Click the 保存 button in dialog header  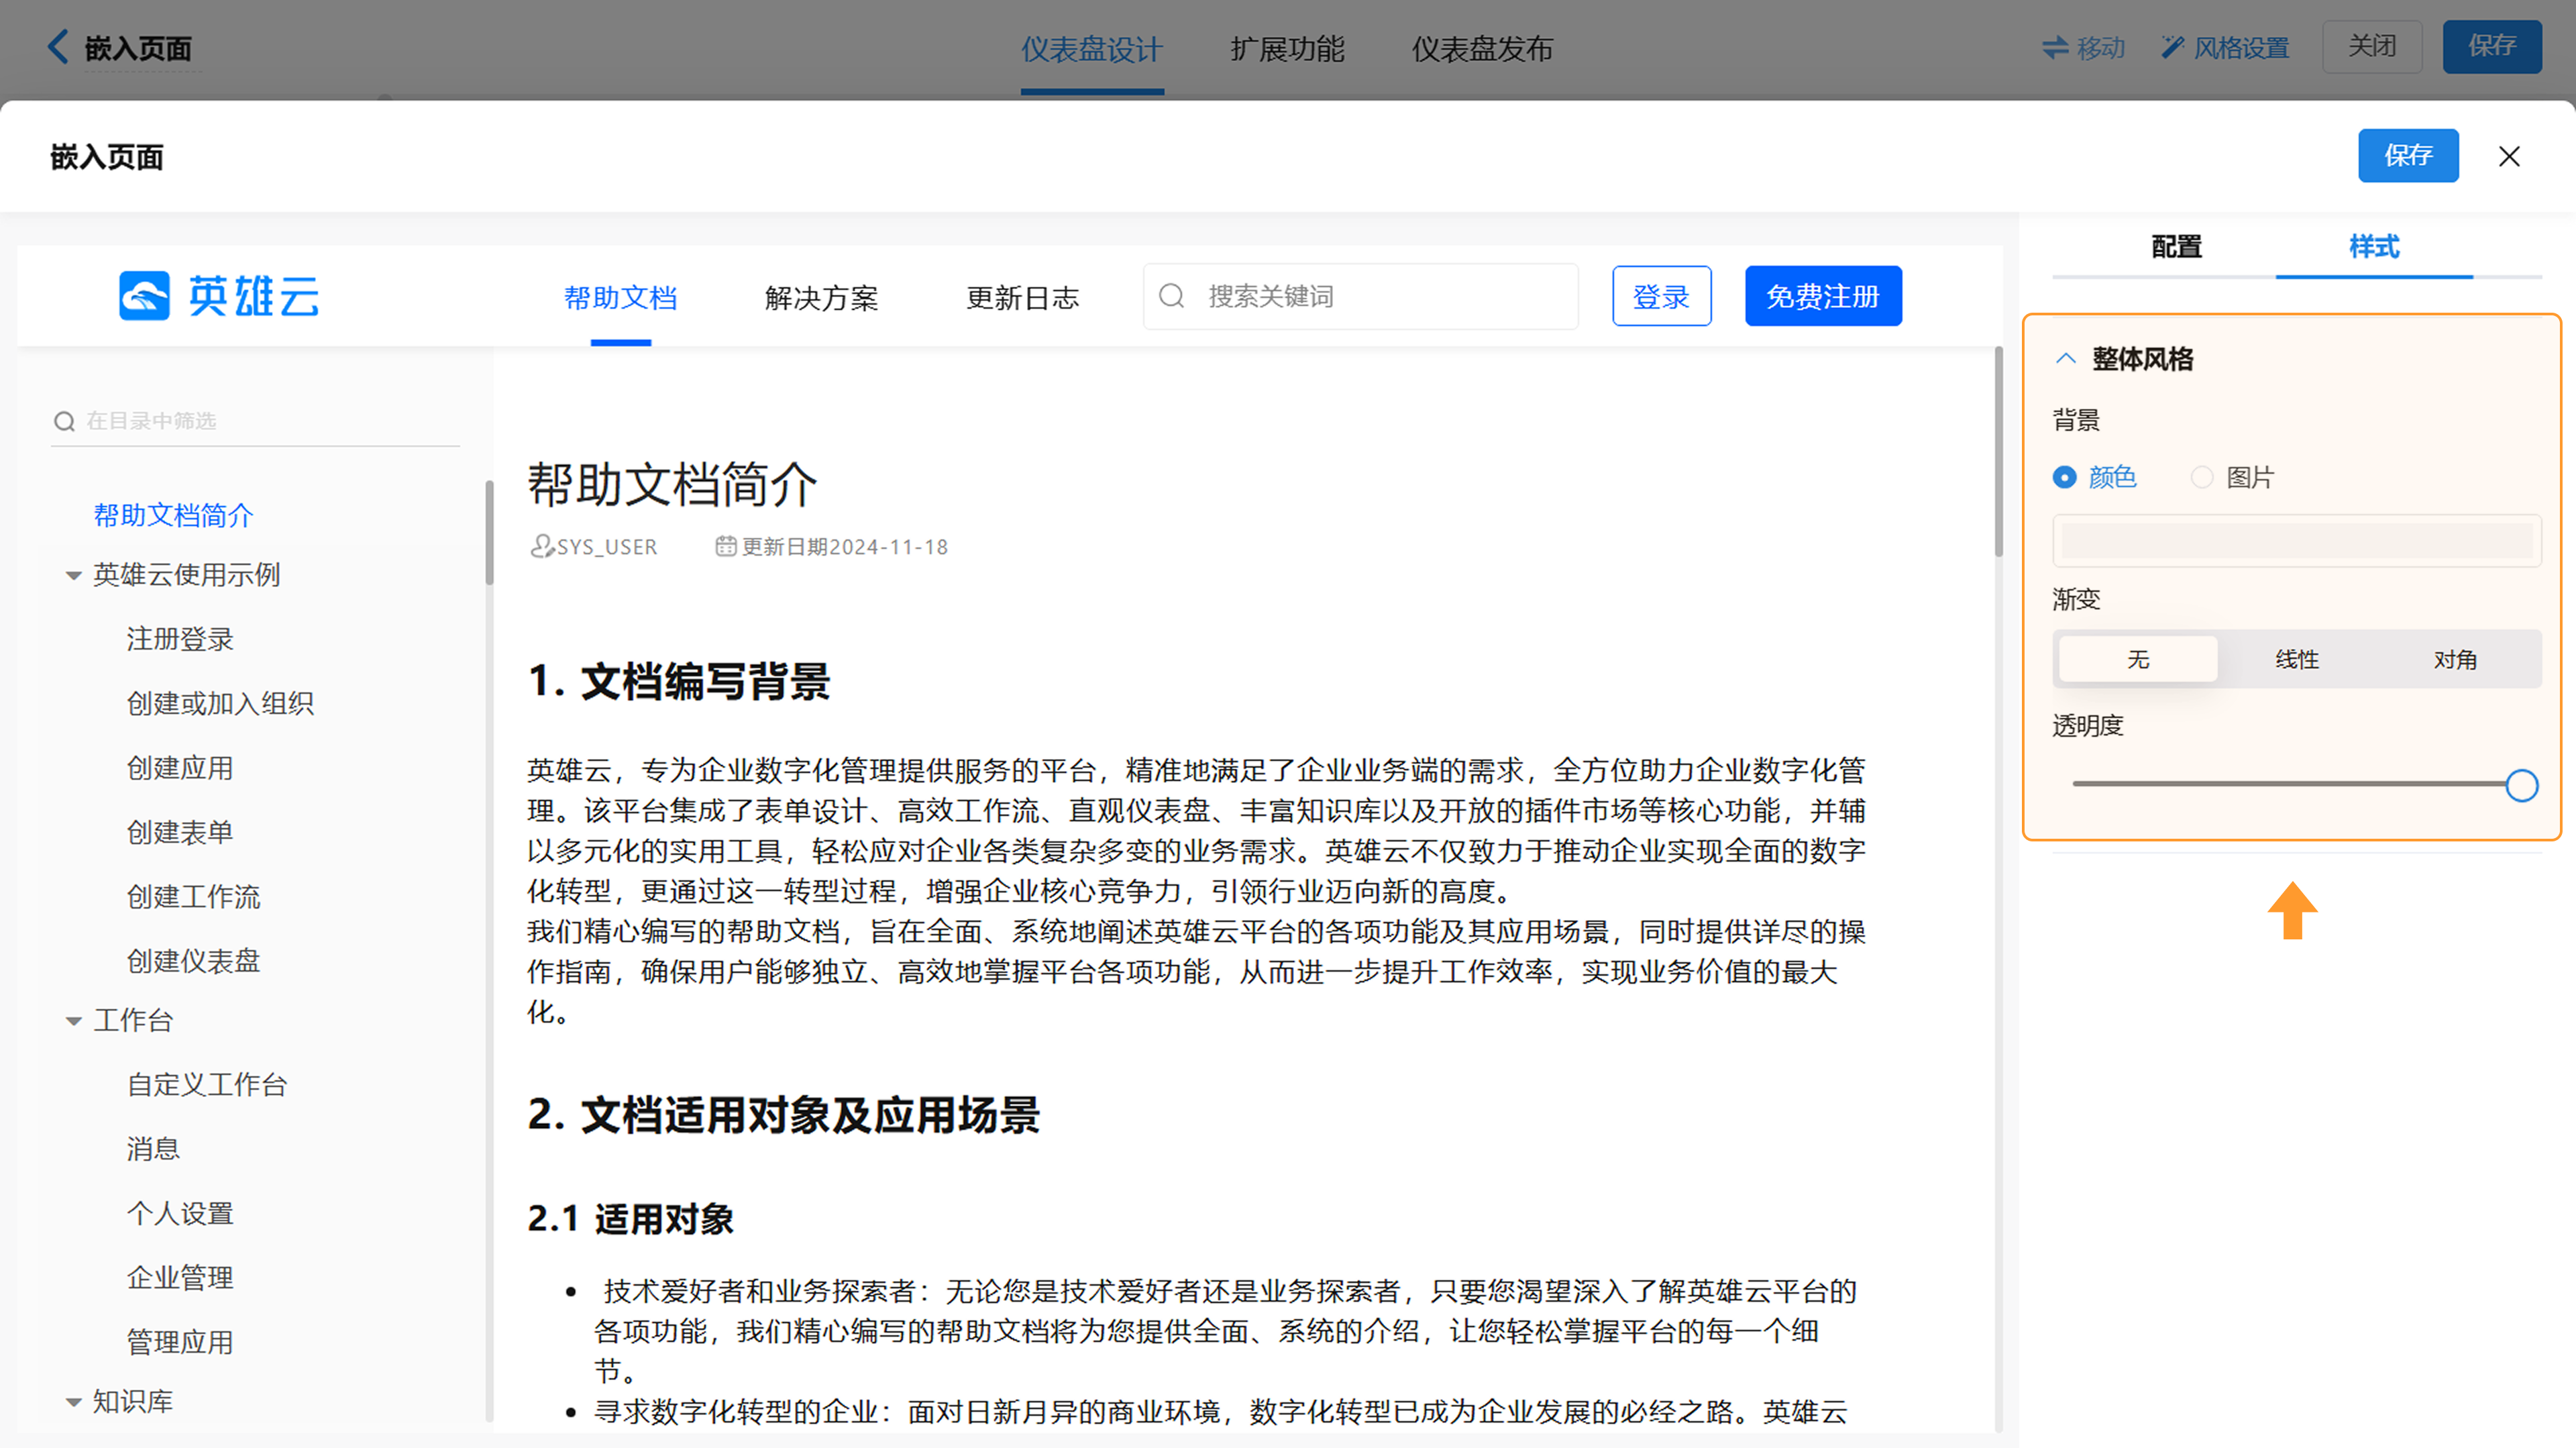click(2408, 155)
